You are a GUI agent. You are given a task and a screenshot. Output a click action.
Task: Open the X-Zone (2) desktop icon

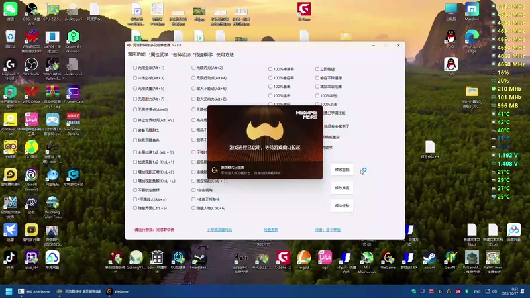point(283,260)
